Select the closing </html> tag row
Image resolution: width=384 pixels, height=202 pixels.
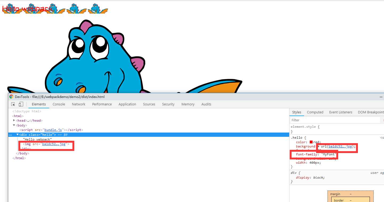(x=19, y=158)
